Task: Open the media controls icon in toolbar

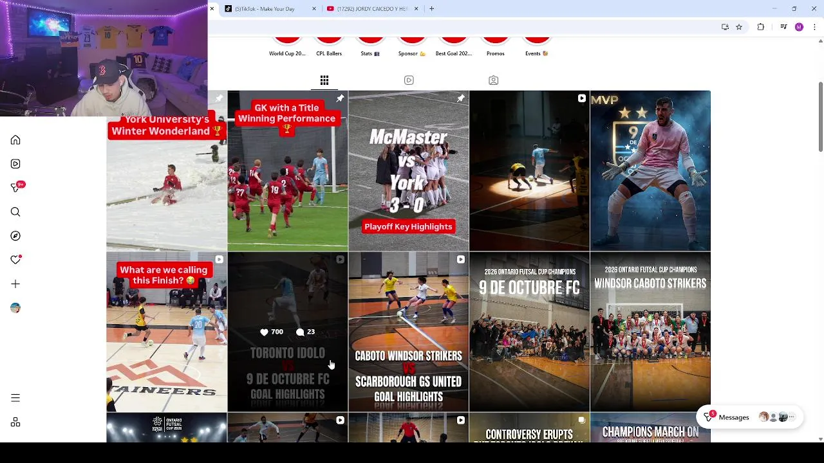Action: pos(783,27)
